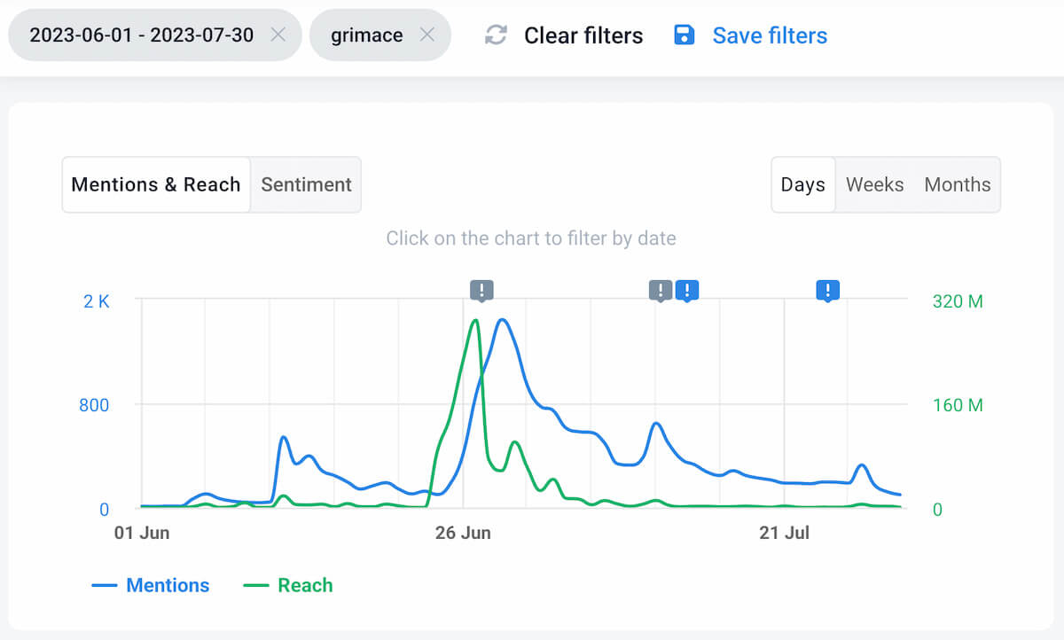Select the Days view button
This screenshot has height=640, width=1064.
pos(802,184)
